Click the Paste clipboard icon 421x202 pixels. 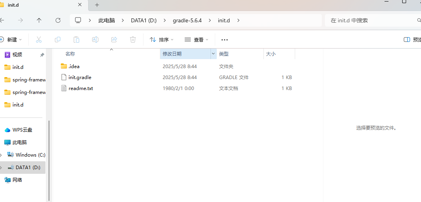[x=76, y=40]
